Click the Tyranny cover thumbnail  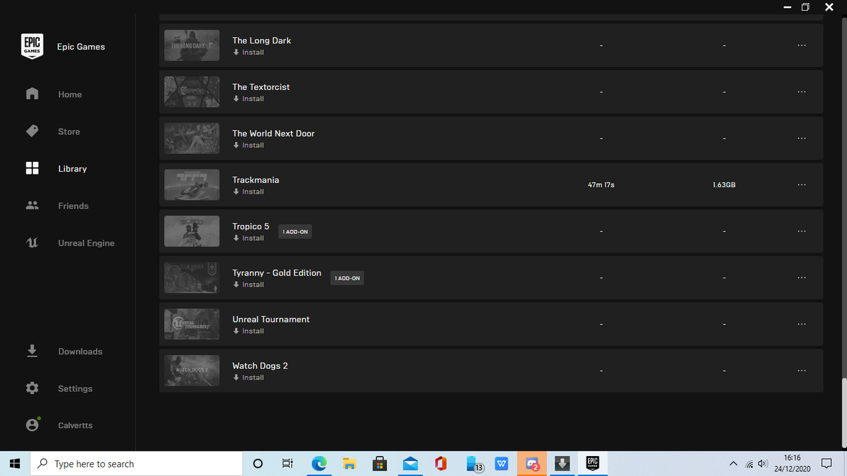[x=192, y=278]
